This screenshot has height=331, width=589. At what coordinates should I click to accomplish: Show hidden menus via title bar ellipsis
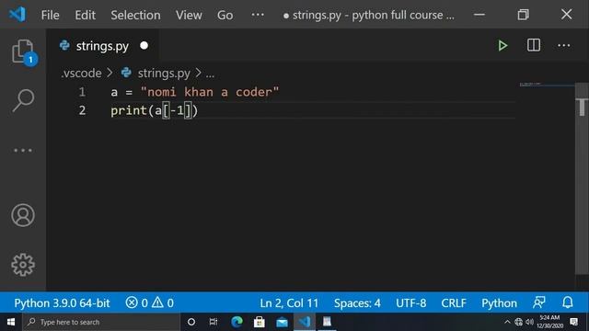click(x=258, y=15)
